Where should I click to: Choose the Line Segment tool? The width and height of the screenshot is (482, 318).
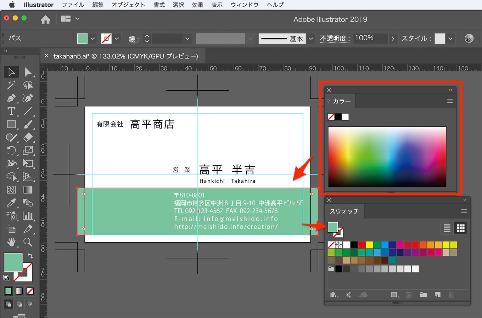[x=28, y=111]
